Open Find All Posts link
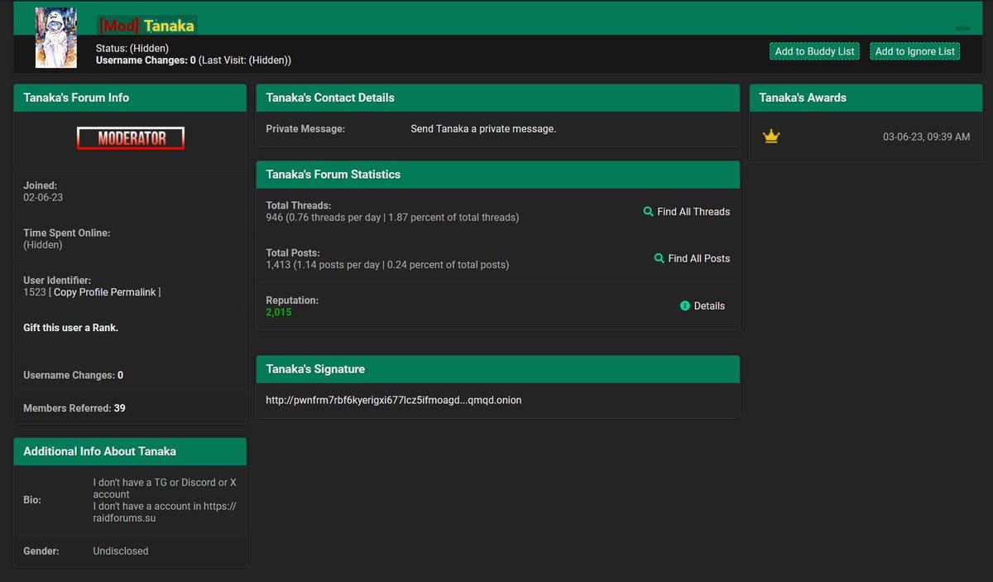 tap(699, 258)
